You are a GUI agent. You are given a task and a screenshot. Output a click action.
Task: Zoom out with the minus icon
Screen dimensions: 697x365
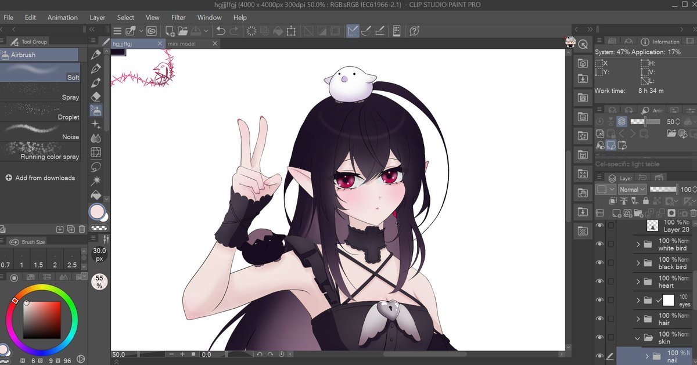[171, 354]
